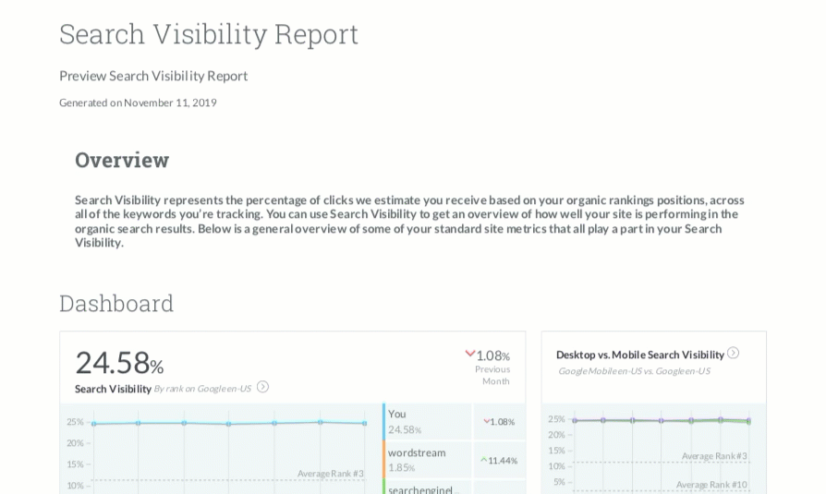Viewport: 826px width, 494px height.
Task: Click the wordstream 11.44% change value
Action: point(502,460)
